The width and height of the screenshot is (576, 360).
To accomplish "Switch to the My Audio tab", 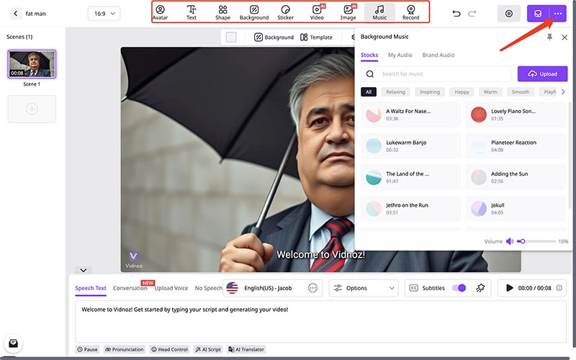I will coord(400,55).
